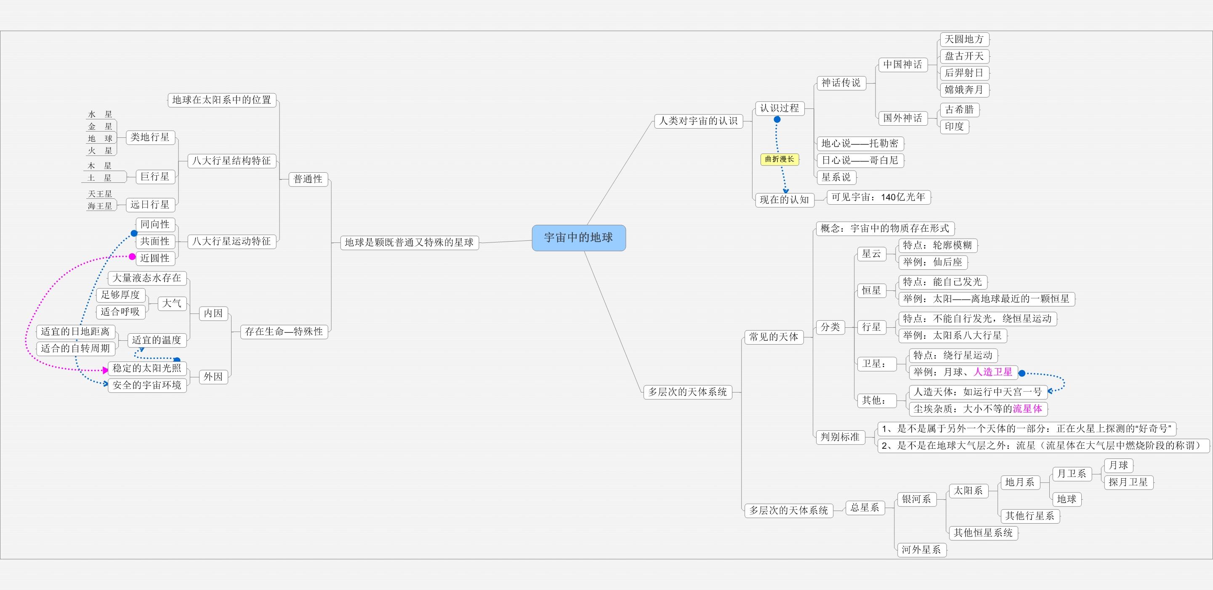Click the node 地球是颗既普通又特殊的星球
1213x590 pixels.
(x=409, y=242)
